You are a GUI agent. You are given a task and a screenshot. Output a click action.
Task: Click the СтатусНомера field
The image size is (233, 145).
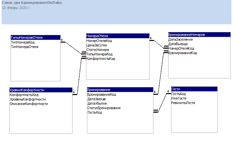98,50
